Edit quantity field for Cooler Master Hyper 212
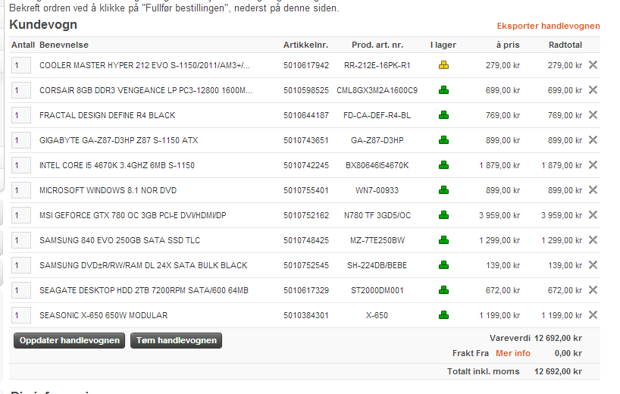This screenshot has height=394, width=620. [21, 65]
